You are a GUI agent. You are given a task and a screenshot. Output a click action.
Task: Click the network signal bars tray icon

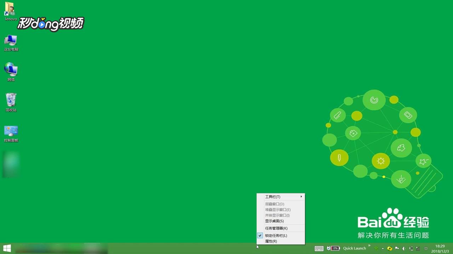[418, 249]
